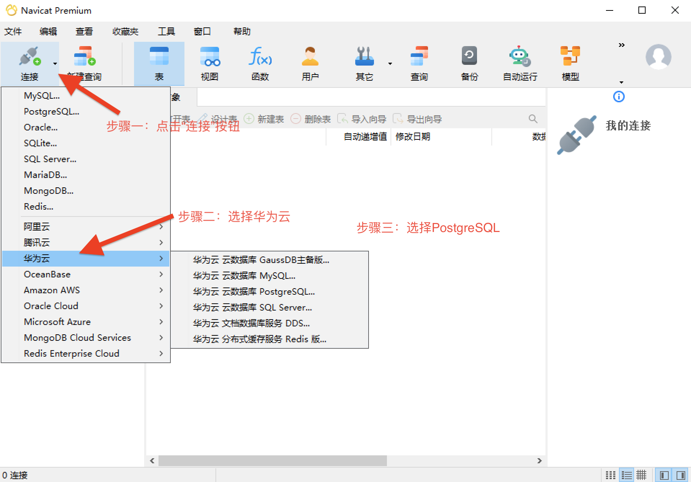Choose MariaDB... from connection menu

pyautogui.click(x=86, y=175)
